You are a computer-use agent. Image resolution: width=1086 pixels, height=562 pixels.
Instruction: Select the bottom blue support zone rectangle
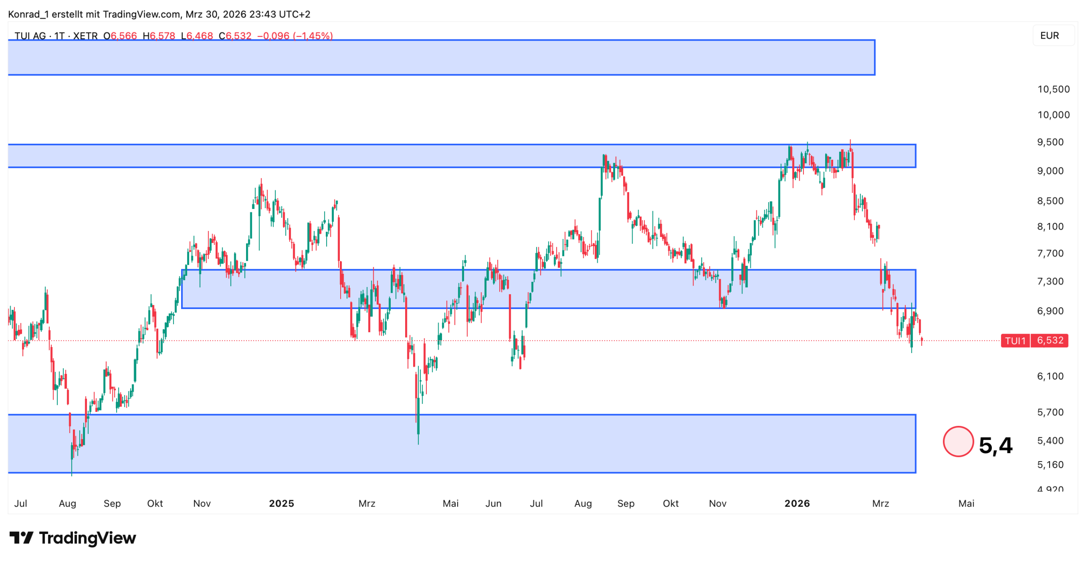pyautogui.click(x=462, y=443)
